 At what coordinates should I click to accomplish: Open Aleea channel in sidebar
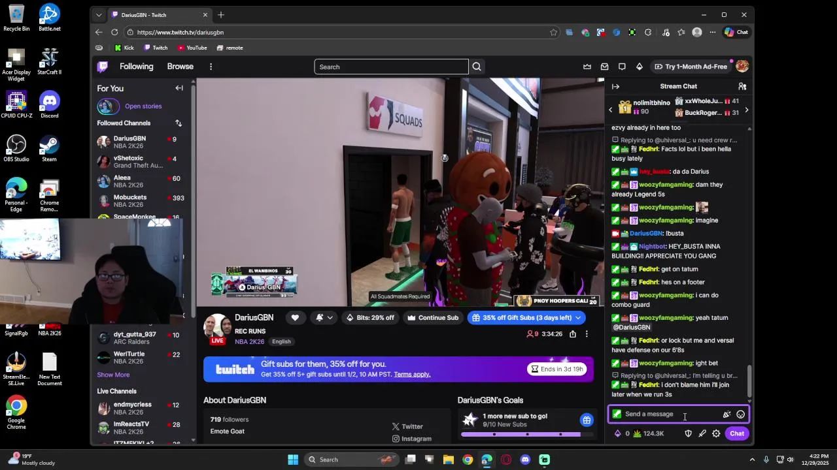(x=139, y=181)
